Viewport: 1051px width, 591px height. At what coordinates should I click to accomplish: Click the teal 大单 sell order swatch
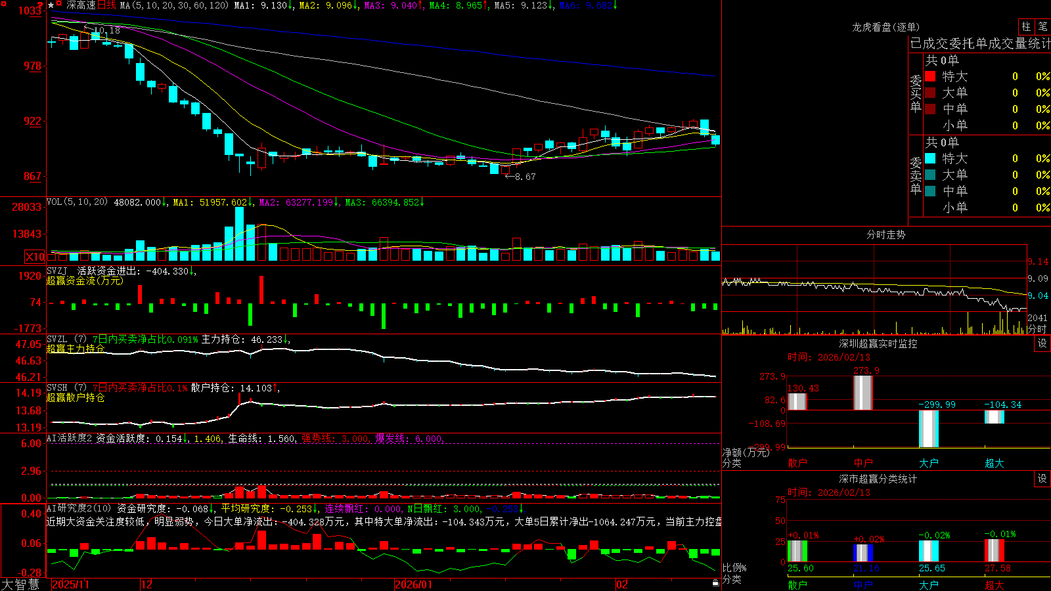930,175
